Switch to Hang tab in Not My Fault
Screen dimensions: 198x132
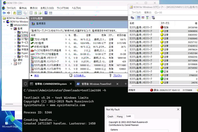pos(120,116)
